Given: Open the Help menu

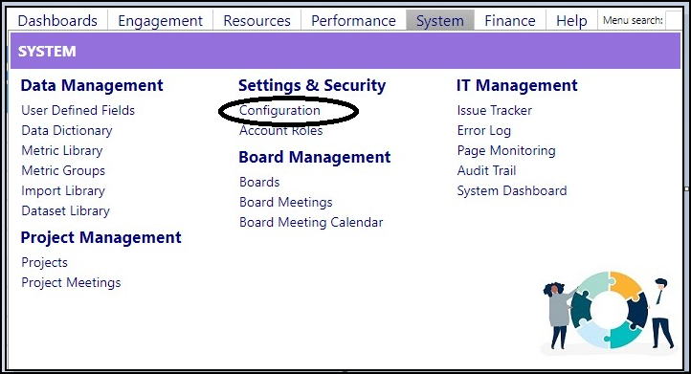Looking at the screenshot, I should (x=571, y=21).
